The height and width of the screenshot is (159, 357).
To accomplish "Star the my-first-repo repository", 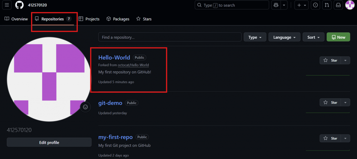I will pyautogui.click(x=331, y=138).
